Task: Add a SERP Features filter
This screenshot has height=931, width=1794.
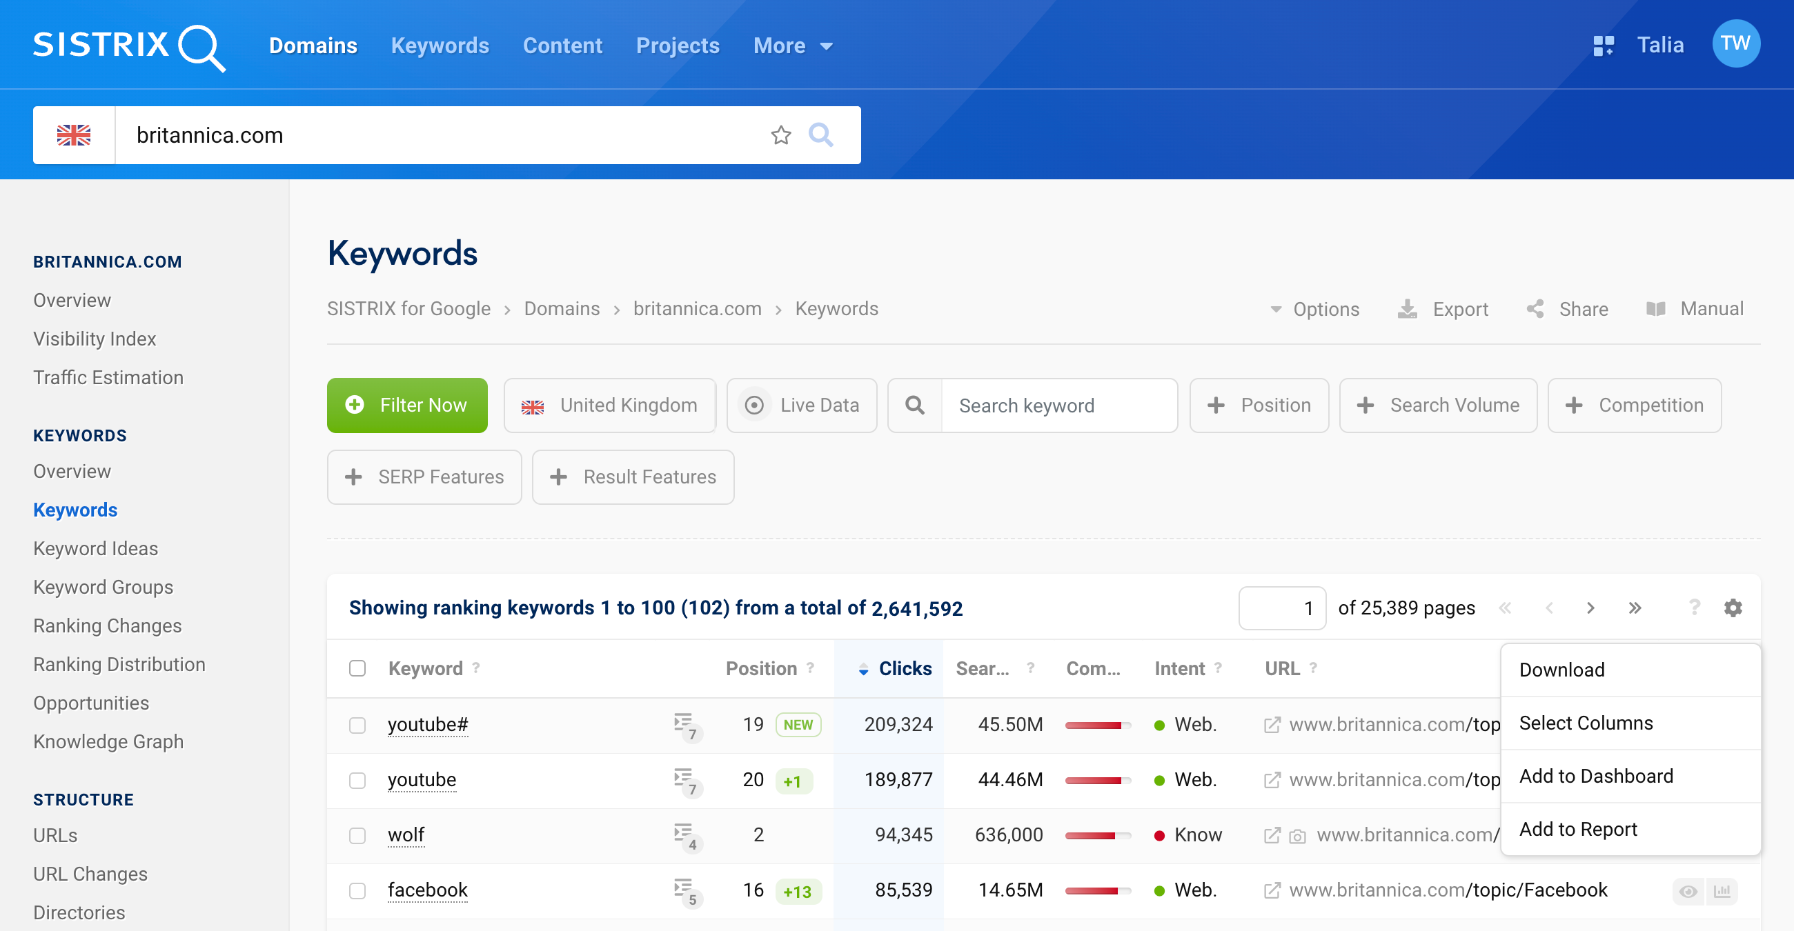Action: [424, 477]
